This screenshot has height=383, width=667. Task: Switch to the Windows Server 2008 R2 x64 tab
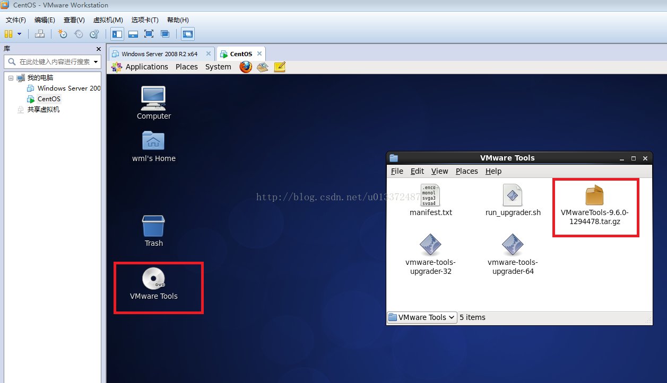pos(159,54)
